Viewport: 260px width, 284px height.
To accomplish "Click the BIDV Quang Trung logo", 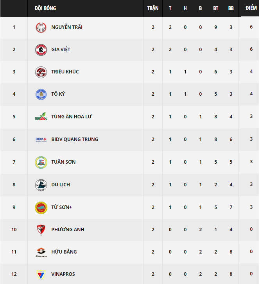I will click(x=41, y=139).
